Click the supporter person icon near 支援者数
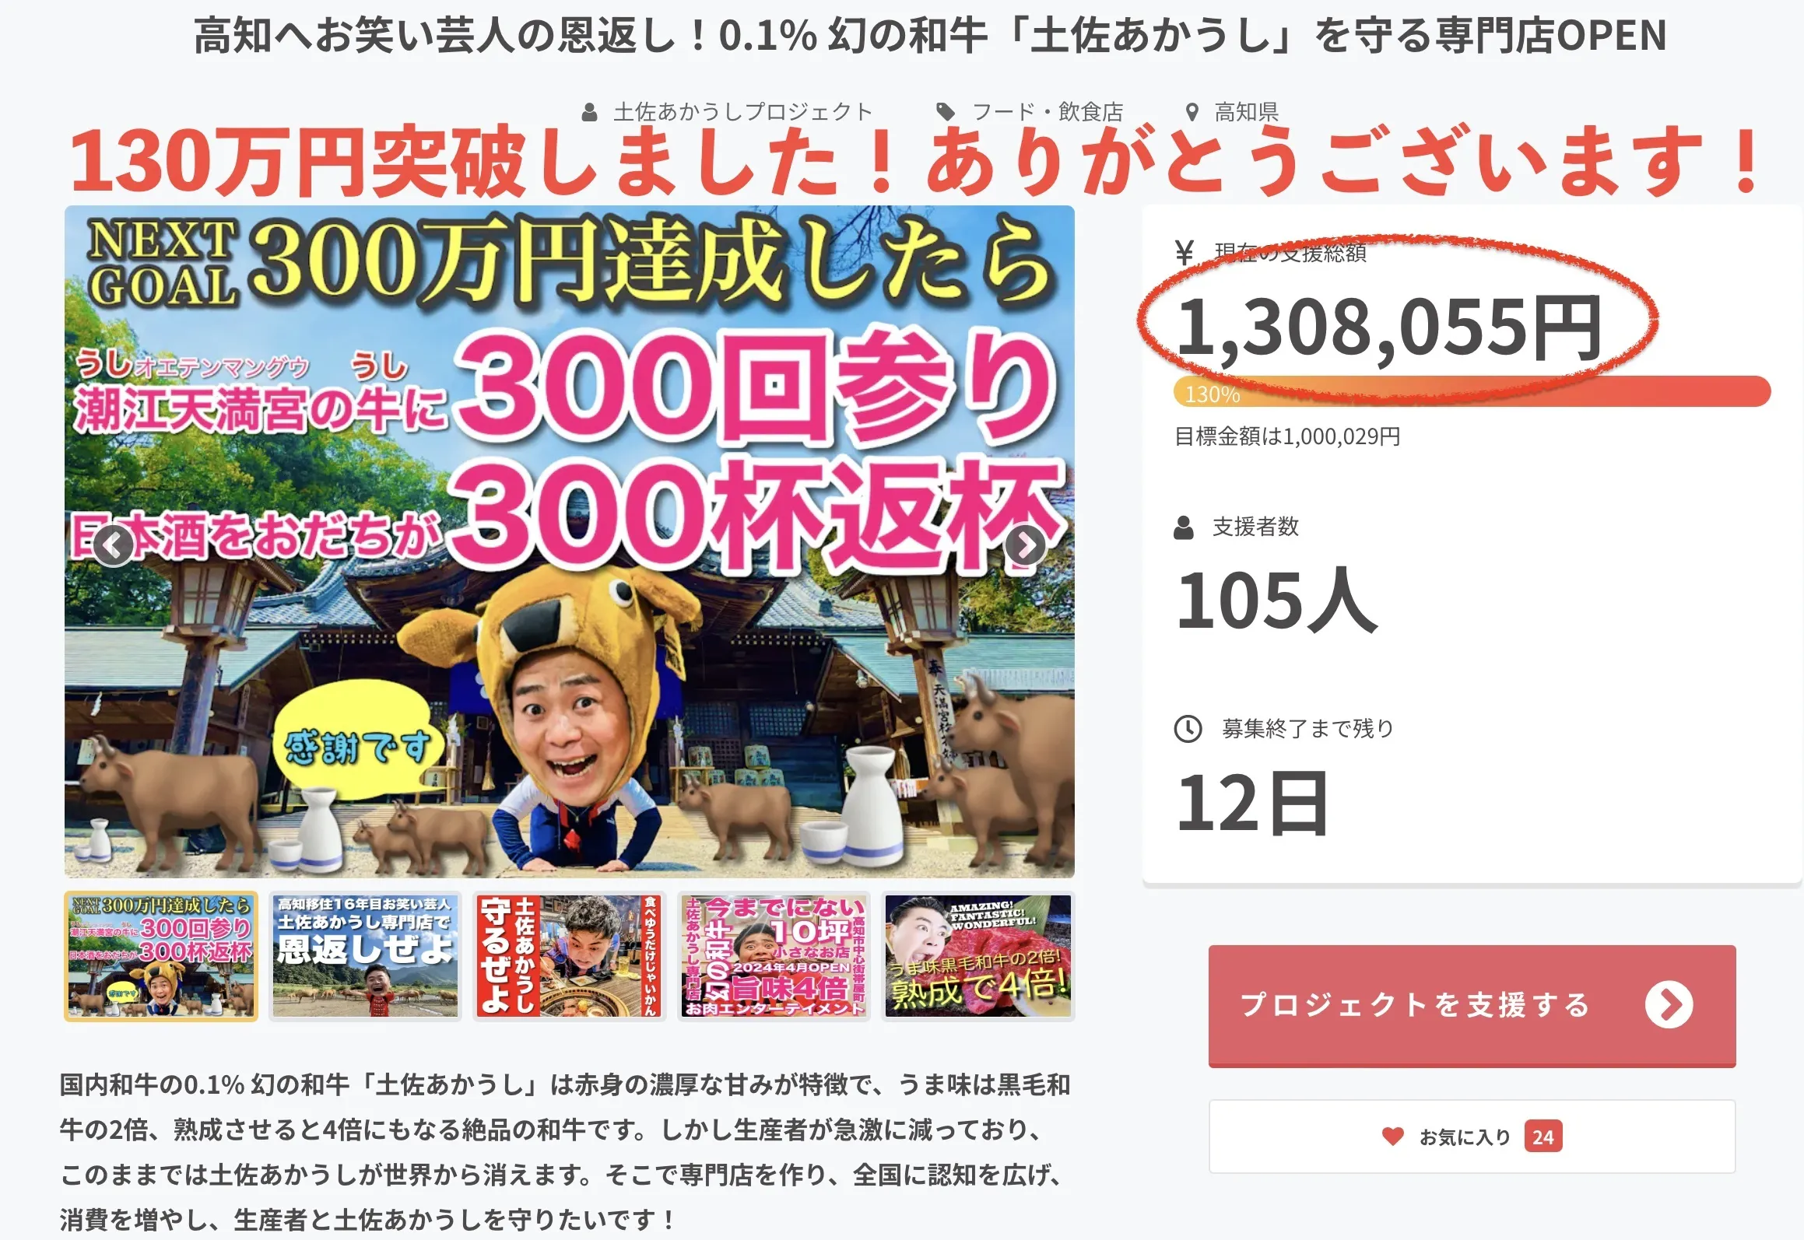This screenshot has width=1804, height=1240. pyautogui.click(x=1184, y=527)
